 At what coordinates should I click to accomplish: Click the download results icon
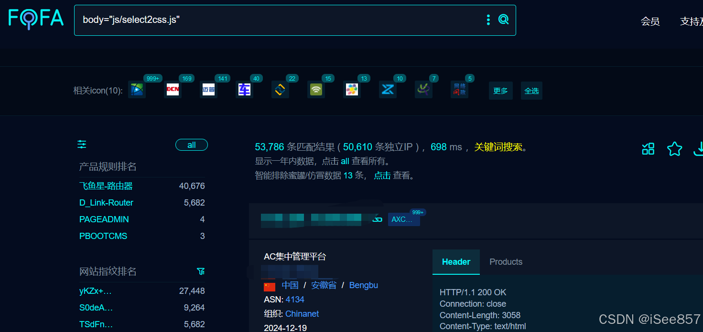coord(698,149)
